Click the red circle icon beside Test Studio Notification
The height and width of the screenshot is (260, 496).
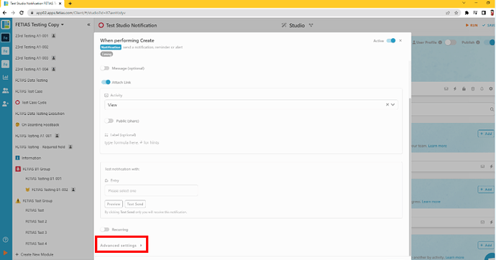click(x=101, y=25)
